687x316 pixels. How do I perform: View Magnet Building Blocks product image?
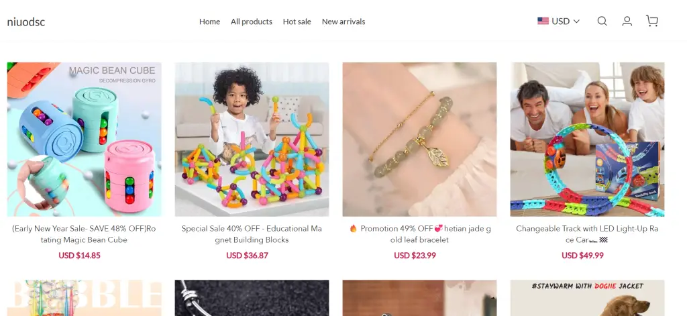click(252, 139)
